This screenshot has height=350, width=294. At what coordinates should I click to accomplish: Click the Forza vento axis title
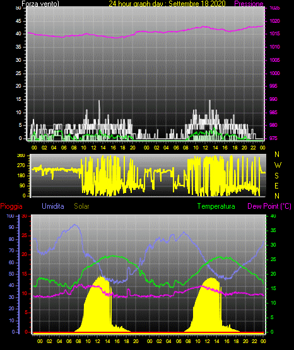click(40, 4)
